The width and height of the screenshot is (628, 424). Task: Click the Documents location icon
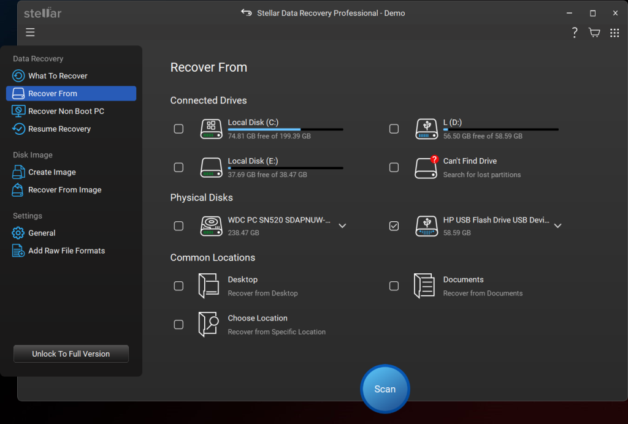(424, 286)
